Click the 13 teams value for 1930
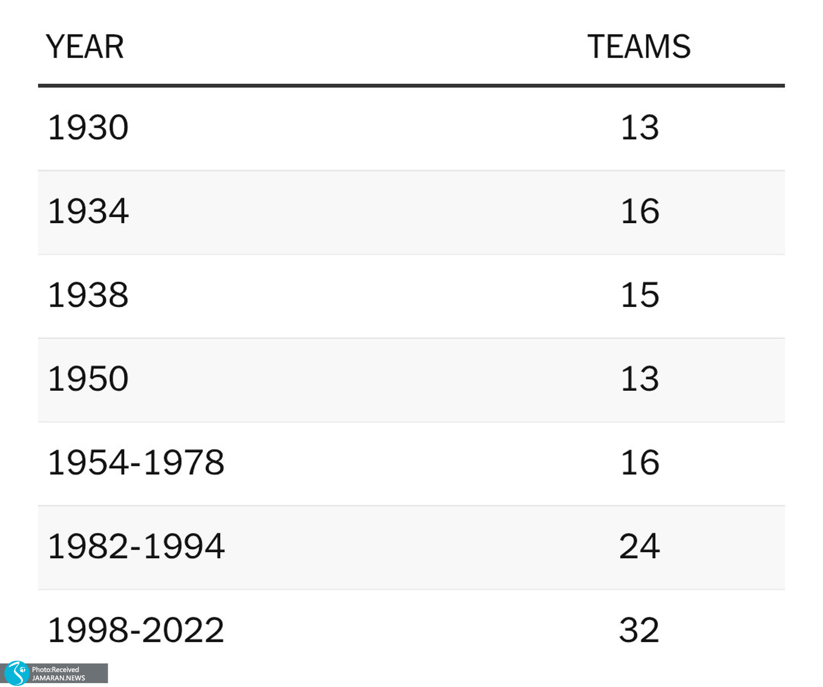 640,127
